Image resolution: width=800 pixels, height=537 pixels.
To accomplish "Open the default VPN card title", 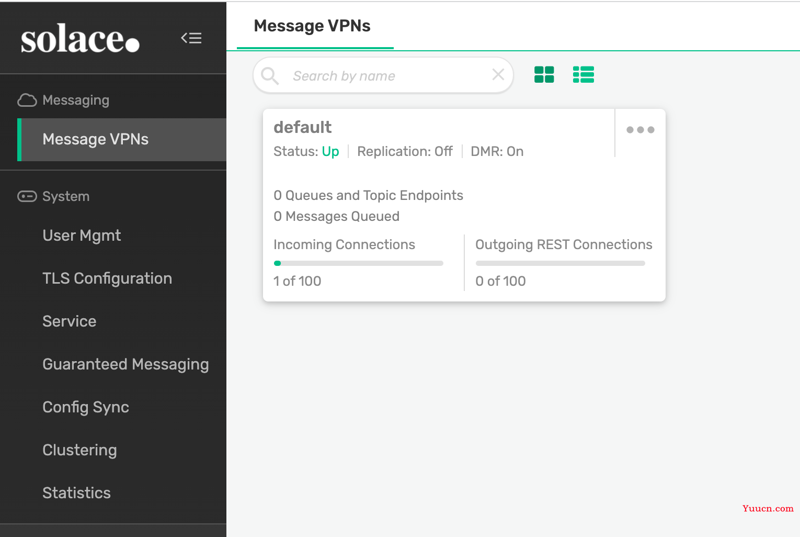I will click(303, 127).
